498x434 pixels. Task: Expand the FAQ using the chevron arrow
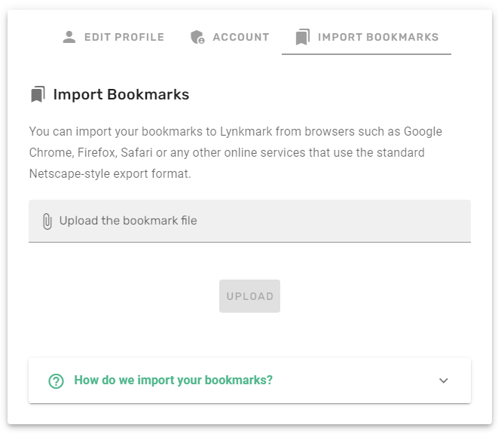tap(443, 381)
